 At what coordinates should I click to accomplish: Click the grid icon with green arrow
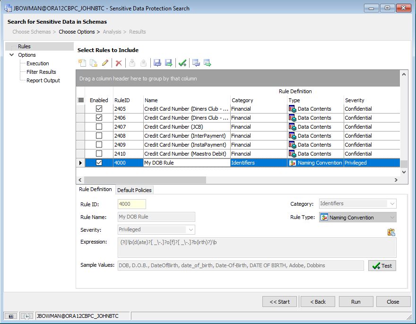(x=208, y=63)
